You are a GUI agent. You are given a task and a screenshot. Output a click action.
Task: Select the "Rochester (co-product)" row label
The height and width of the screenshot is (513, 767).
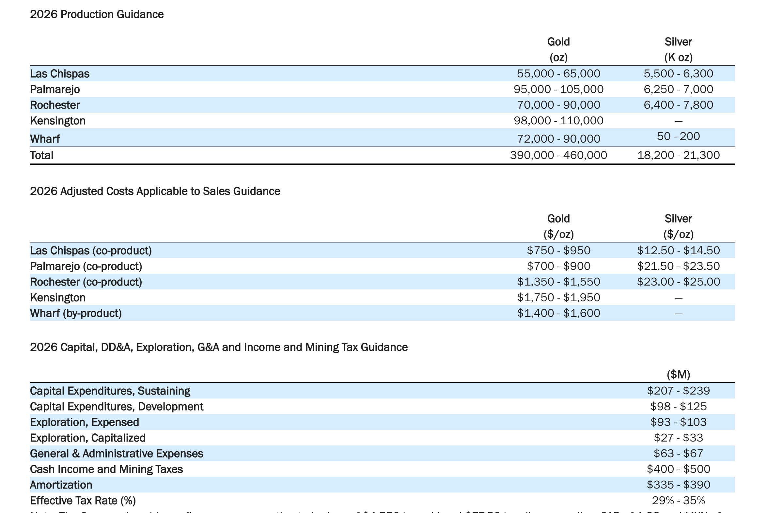coord(86,282)
